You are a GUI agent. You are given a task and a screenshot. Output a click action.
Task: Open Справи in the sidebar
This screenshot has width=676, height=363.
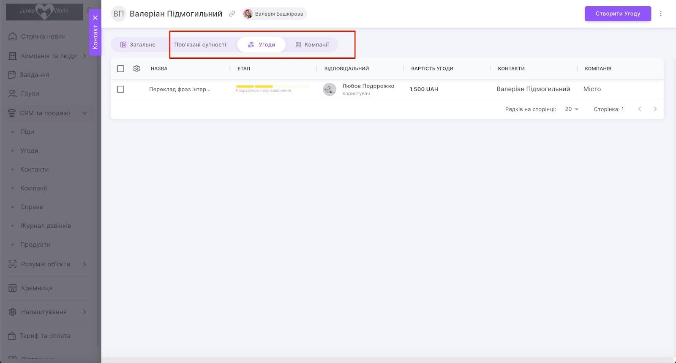click(32, 207)
